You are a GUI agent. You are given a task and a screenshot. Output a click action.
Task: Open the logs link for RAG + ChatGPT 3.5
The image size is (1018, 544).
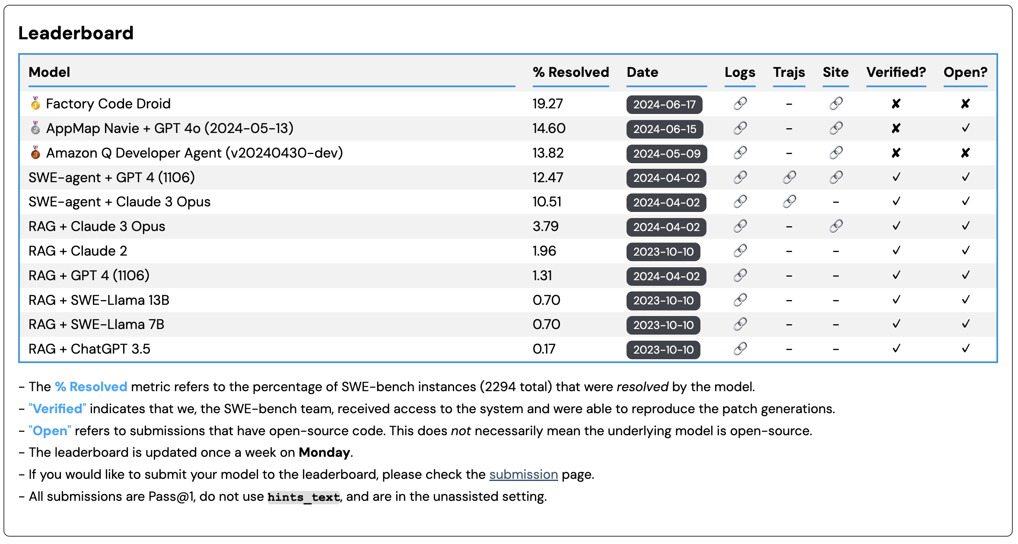click(x=740, y=349)
